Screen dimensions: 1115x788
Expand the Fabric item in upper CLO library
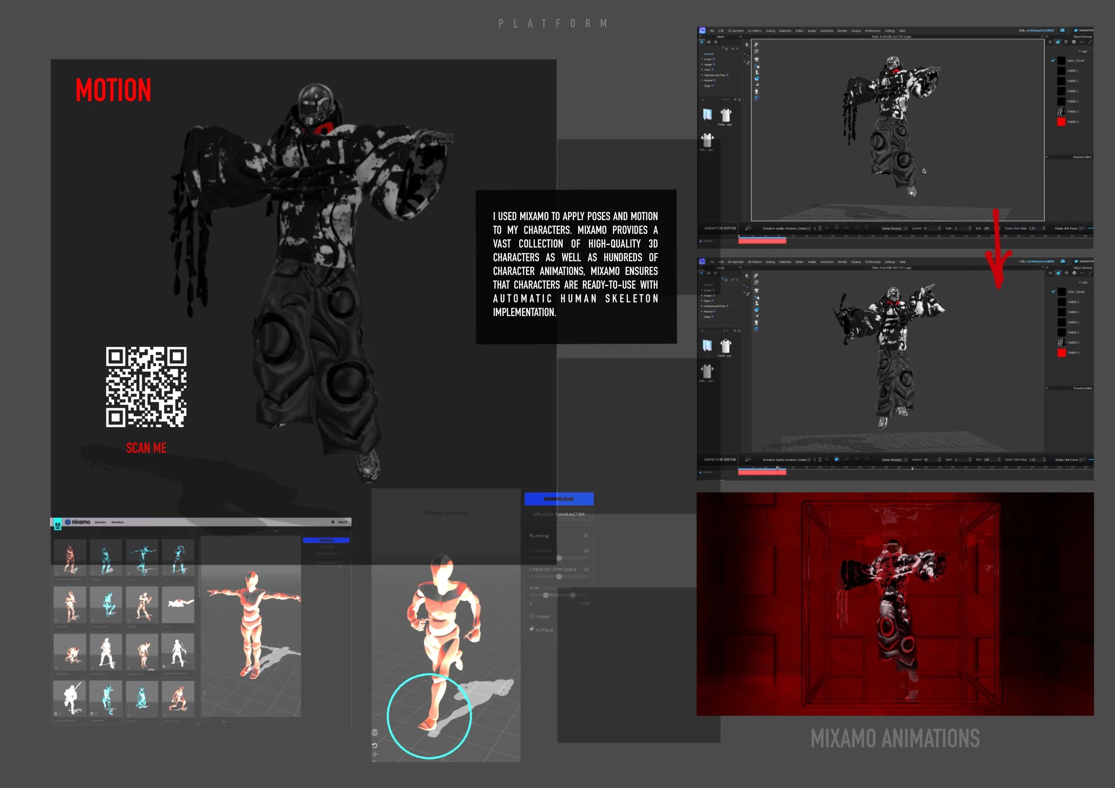(703, 70)
